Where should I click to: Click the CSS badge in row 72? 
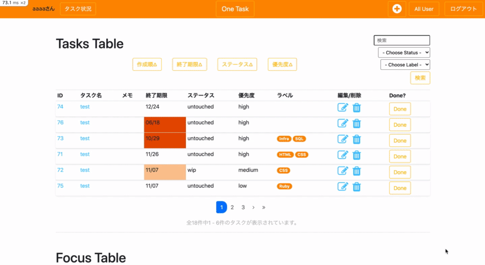point(283,170)
